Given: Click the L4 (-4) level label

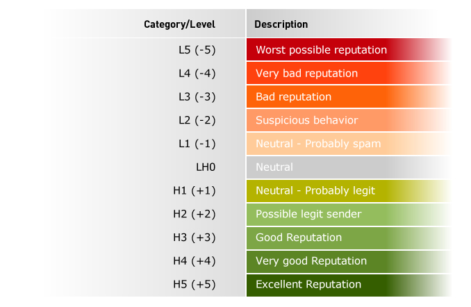Looking at the screenshot, I should [197, 74].
